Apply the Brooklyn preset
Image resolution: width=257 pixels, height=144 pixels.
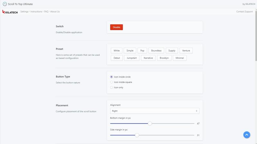pos(164,58)
